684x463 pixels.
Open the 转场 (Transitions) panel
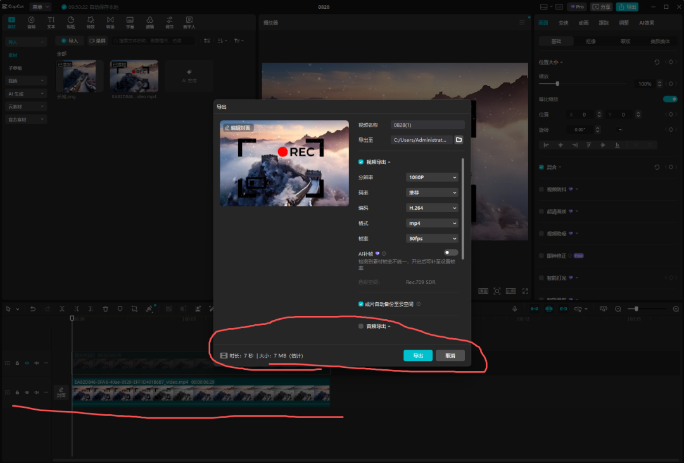point(110,23)
